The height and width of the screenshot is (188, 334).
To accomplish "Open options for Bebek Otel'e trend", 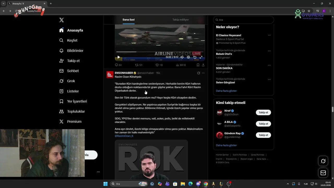I will (269, 51).
